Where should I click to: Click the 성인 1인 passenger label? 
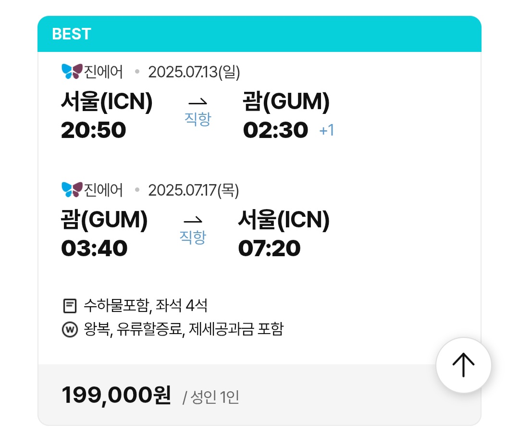point(211,397)
